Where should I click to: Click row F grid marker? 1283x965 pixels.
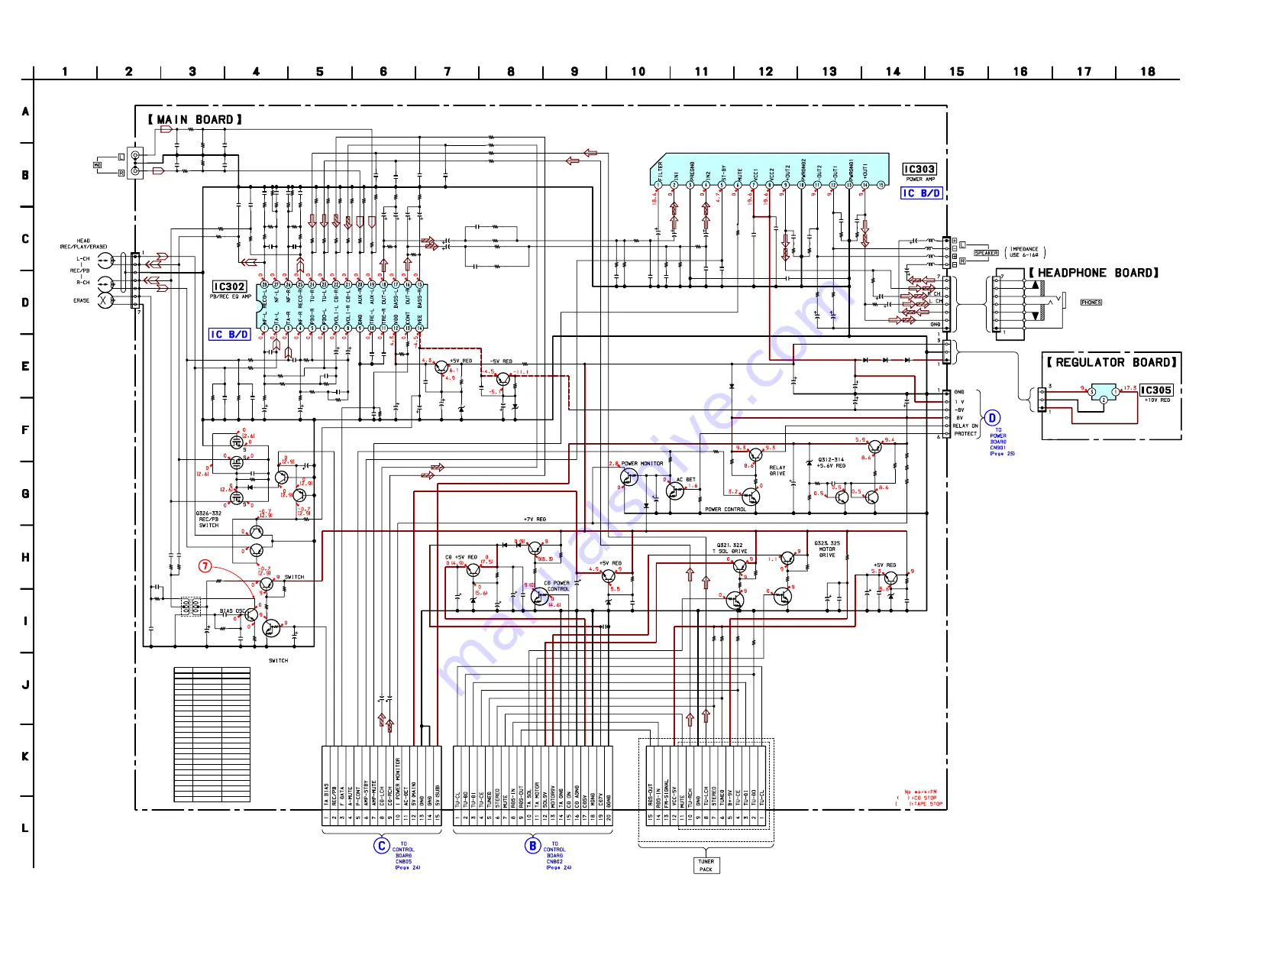[x=25, y=430]
